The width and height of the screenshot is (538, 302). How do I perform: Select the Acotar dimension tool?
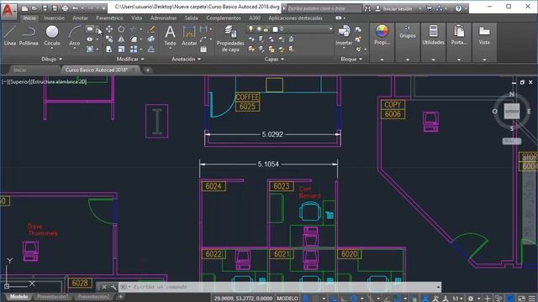point(189,35)
